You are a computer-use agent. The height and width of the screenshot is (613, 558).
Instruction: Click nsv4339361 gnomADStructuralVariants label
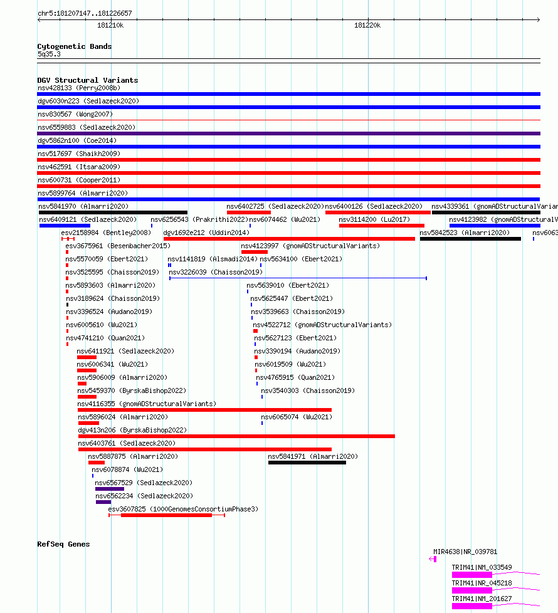coord(495,206)
